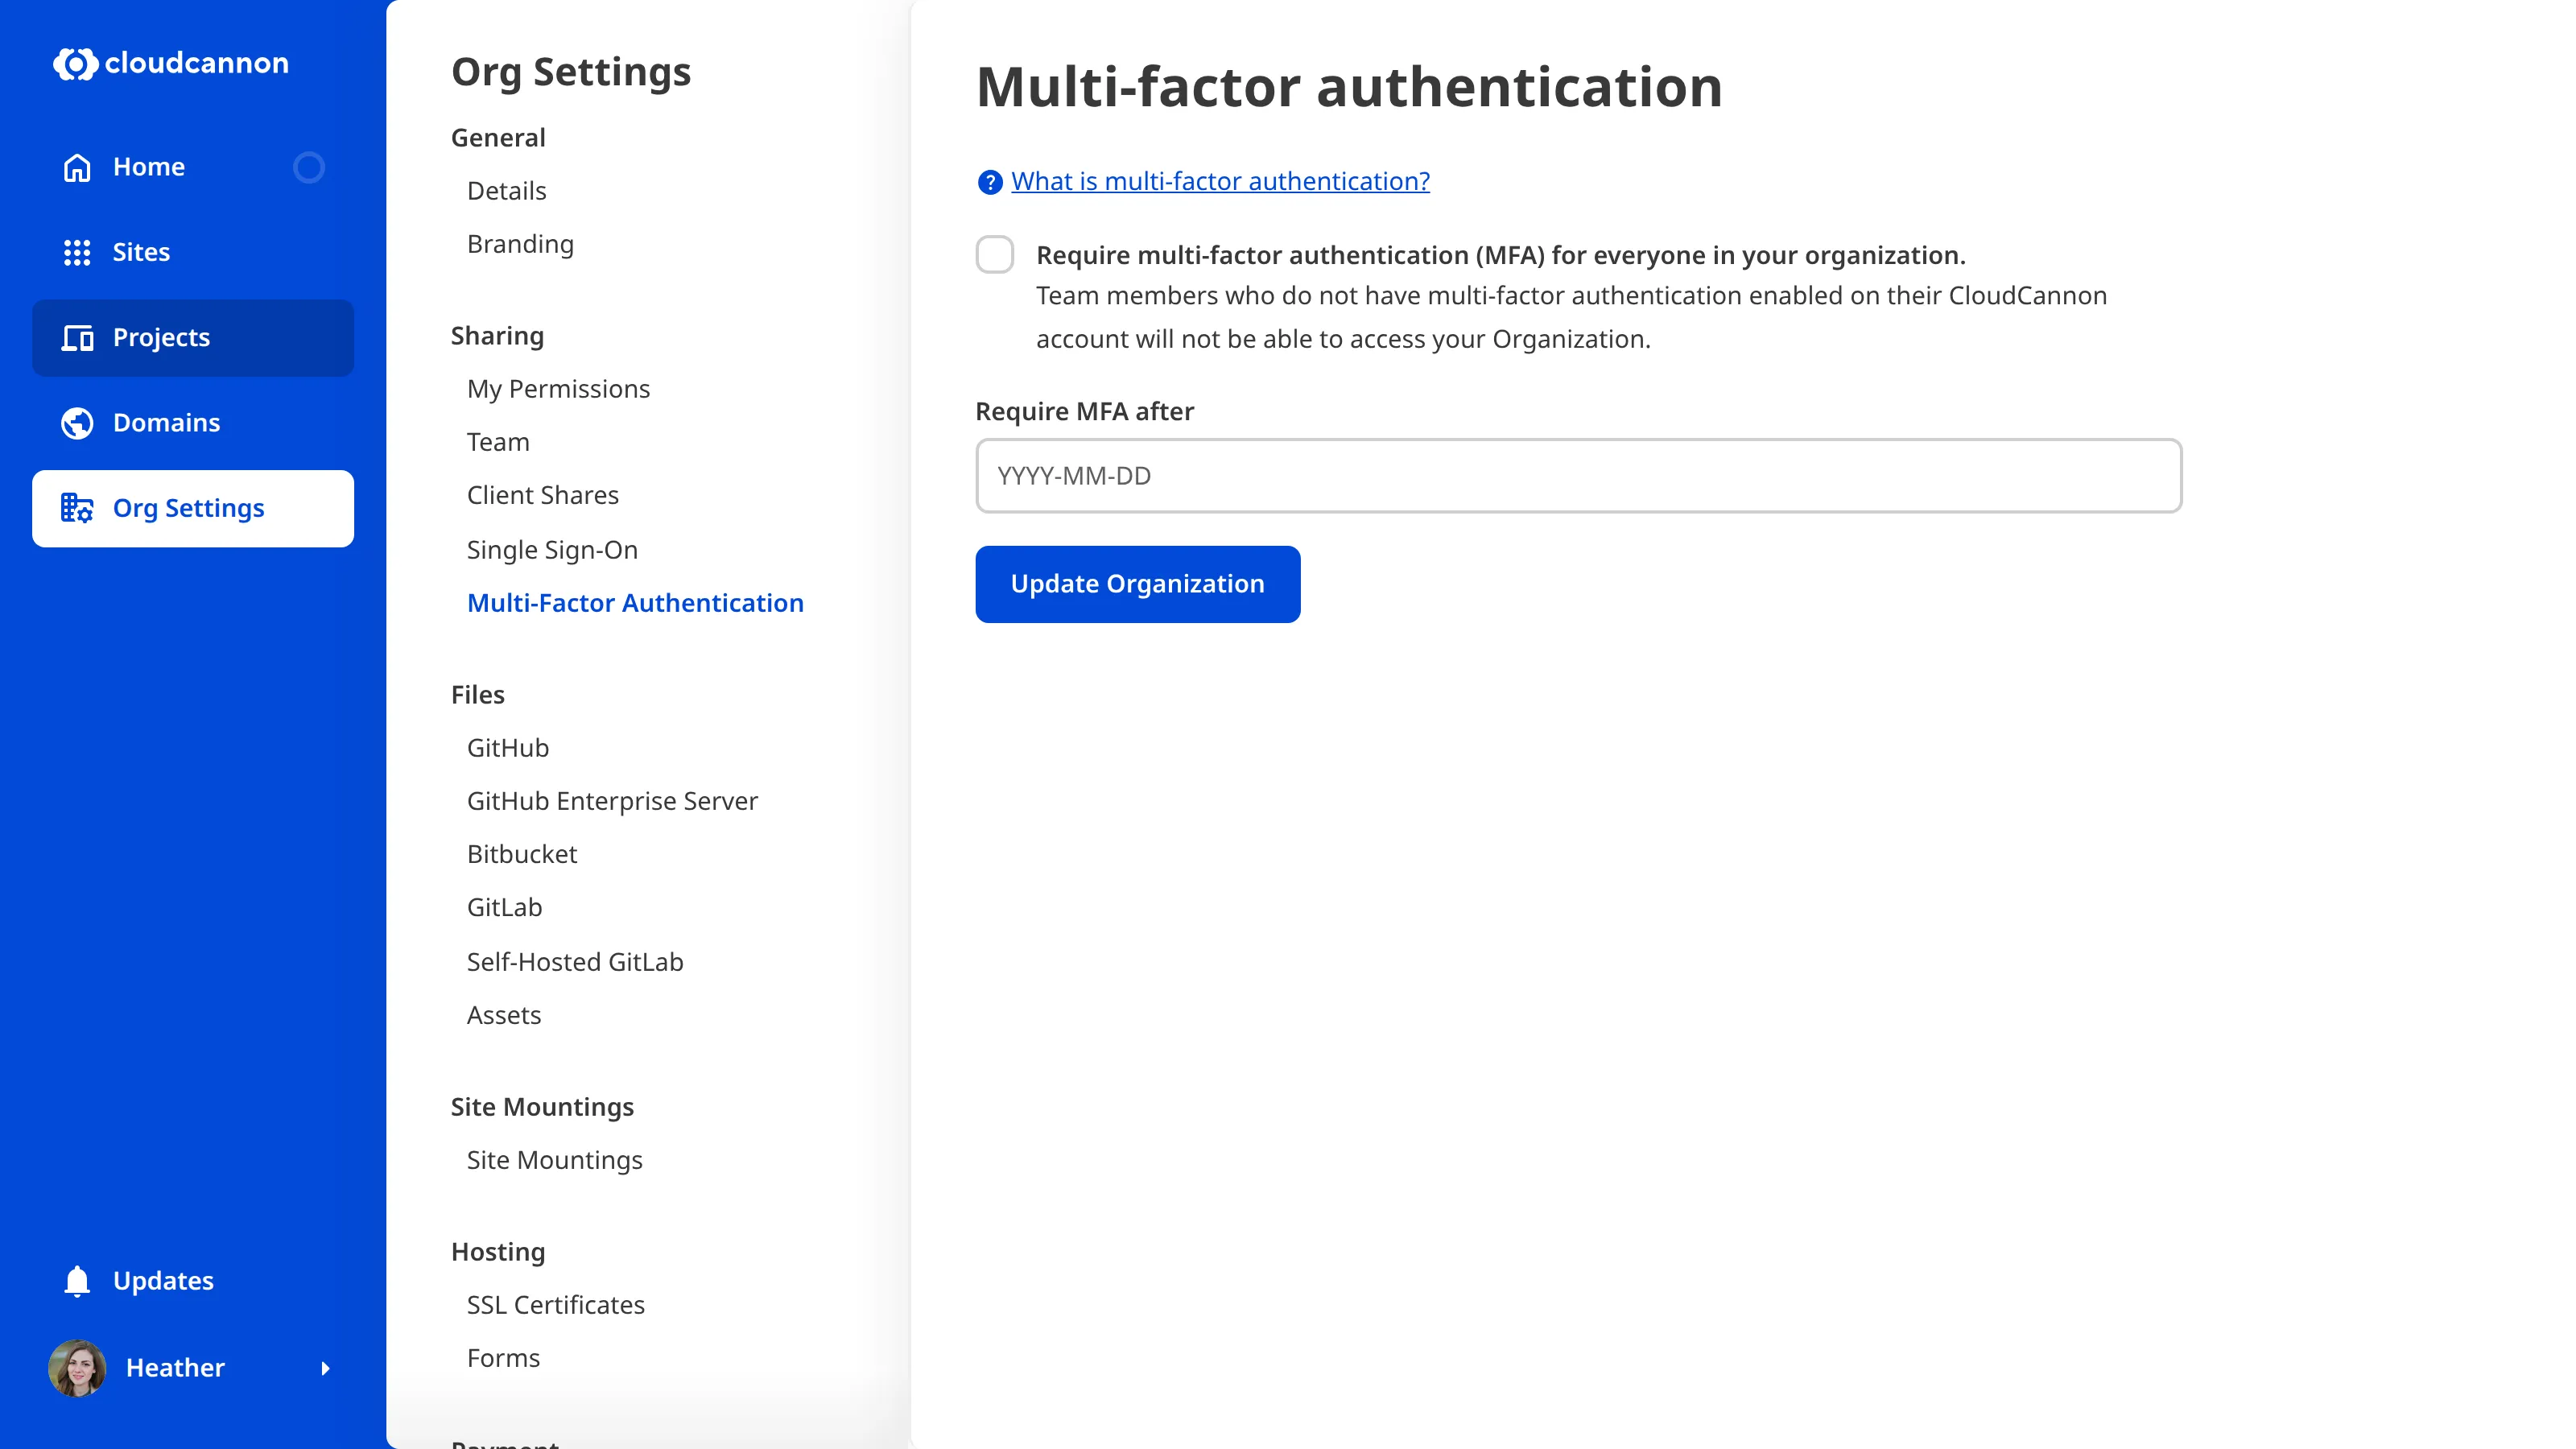2576x1449 pixels.
Task: Select the Home icon in the sidebar
Action: pos(77,166)
